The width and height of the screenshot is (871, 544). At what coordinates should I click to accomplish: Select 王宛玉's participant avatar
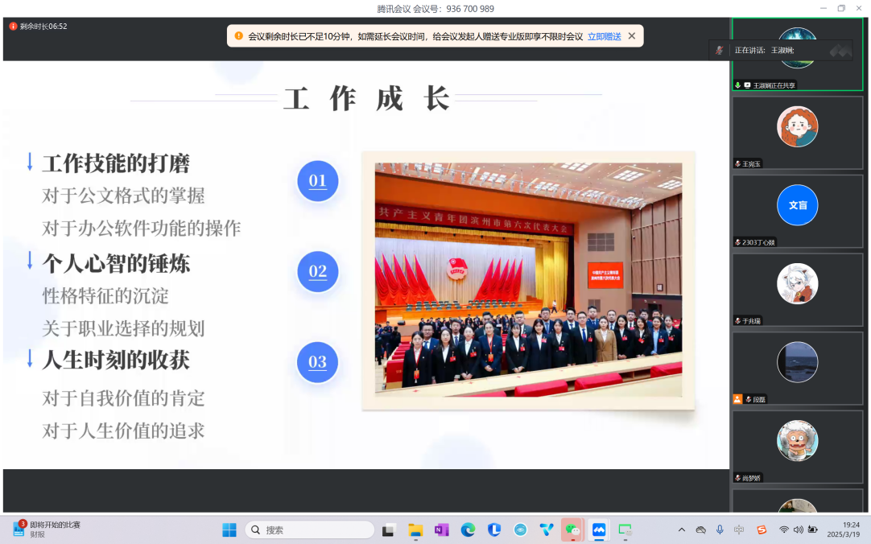797,126
